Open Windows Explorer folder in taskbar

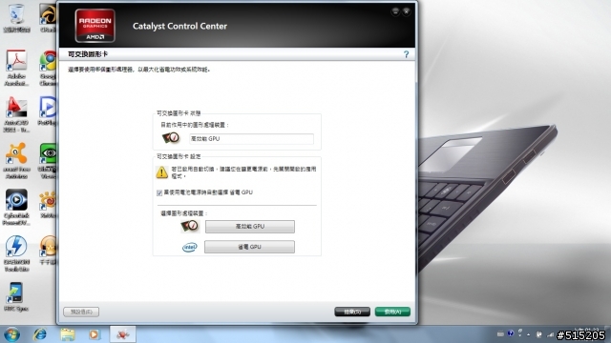click(x=68, y=334)
